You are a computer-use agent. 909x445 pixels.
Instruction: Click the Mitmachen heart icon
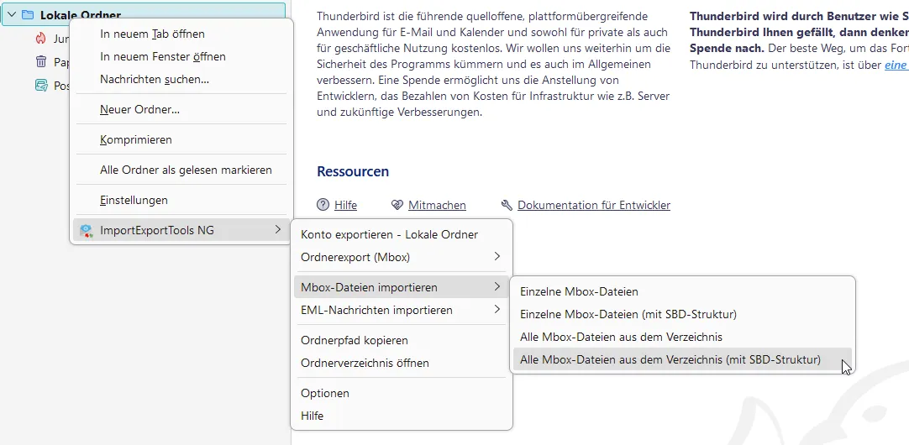tap(397, 205)
